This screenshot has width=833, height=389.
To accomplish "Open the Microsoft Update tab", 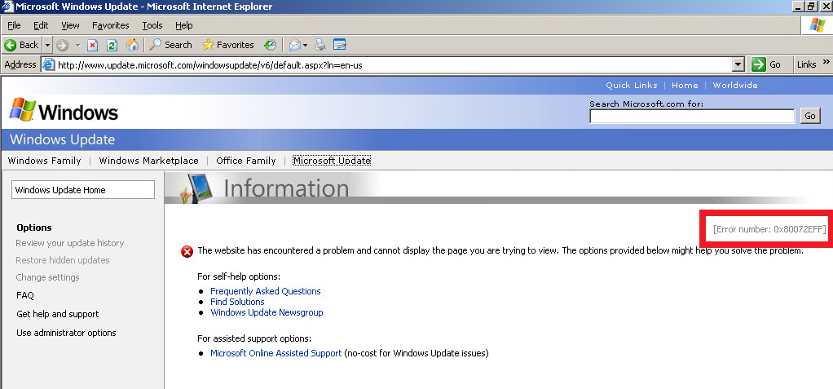I will click(x=332, y=161).
